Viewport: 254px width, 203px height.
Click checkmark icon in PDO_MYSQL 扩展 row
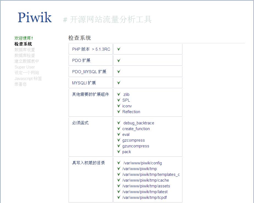(119, 71)
